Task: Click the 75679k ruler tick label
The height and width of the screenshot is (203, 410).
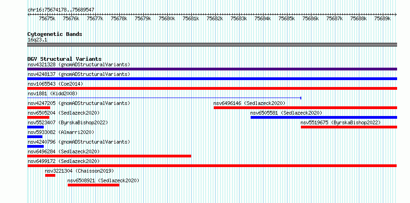Action: 143,18
